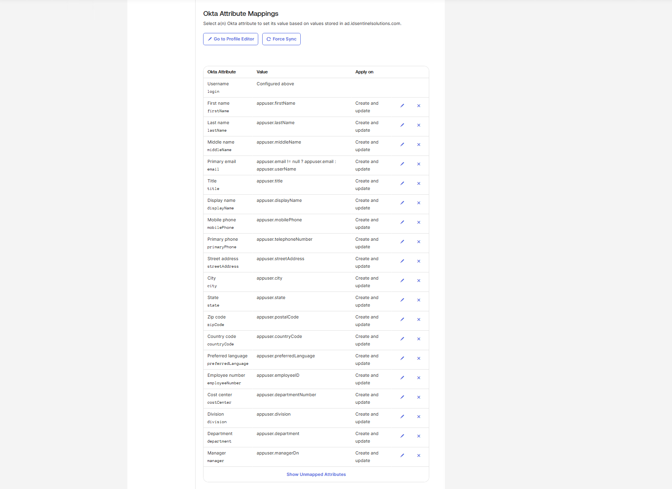The height and width of the screenshot is (489, 672).
Task: Remove the Zip code mapping
Action: tap(419, 319)
